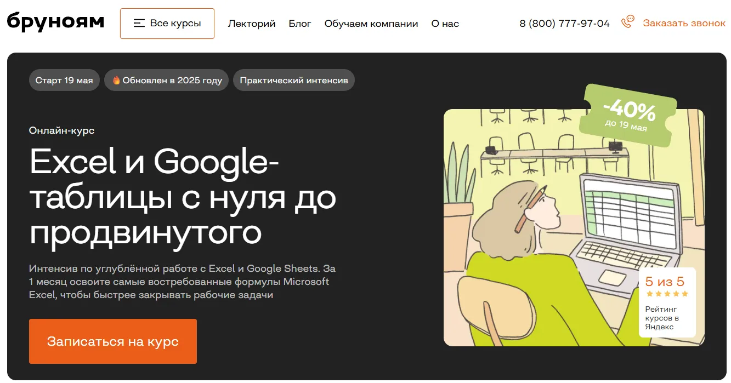Click the -40% discount ticket badge
Viewport: 731px width, 383px height.
[x=629, y=116]
